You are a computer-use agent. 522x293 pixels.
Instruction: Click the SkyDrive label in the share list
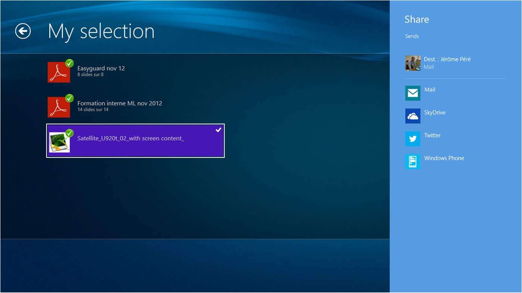coord(434,112)
